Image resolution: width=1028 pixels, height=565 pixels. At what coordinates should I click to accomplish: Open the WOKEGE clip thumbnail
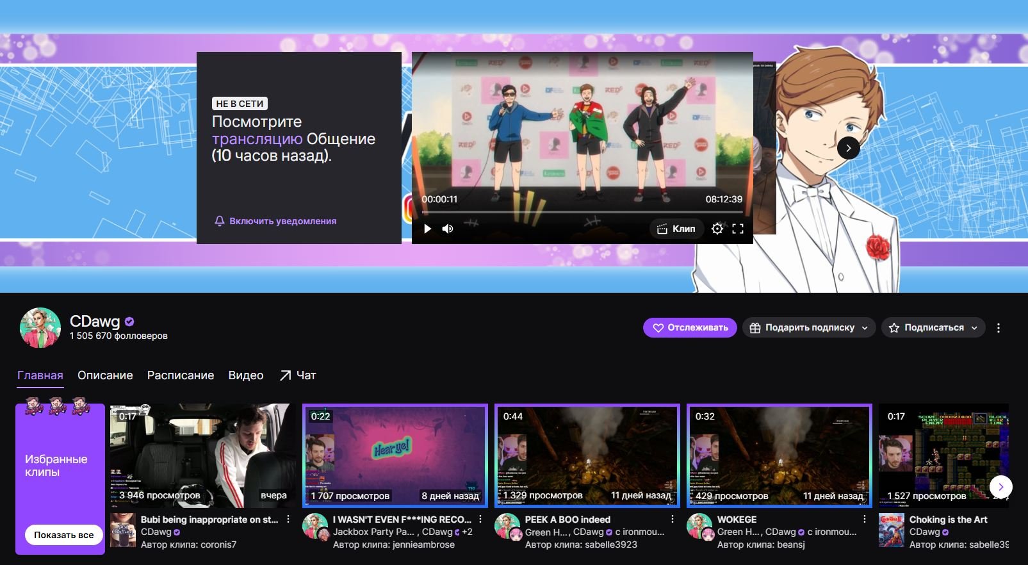pyautogui.click(x=779, y=455)
